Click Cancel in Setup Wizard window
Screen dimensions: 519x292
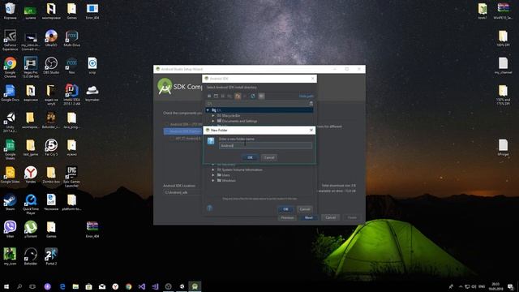[x=330, y=218]
